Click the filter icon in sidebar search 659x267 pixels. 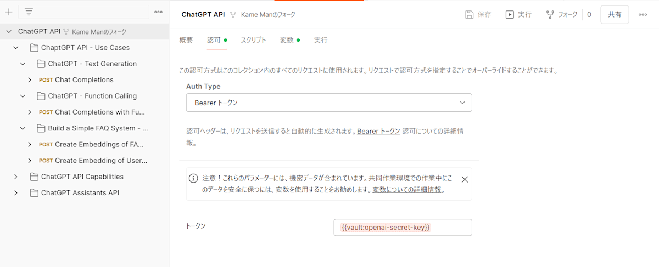point(29,12)
